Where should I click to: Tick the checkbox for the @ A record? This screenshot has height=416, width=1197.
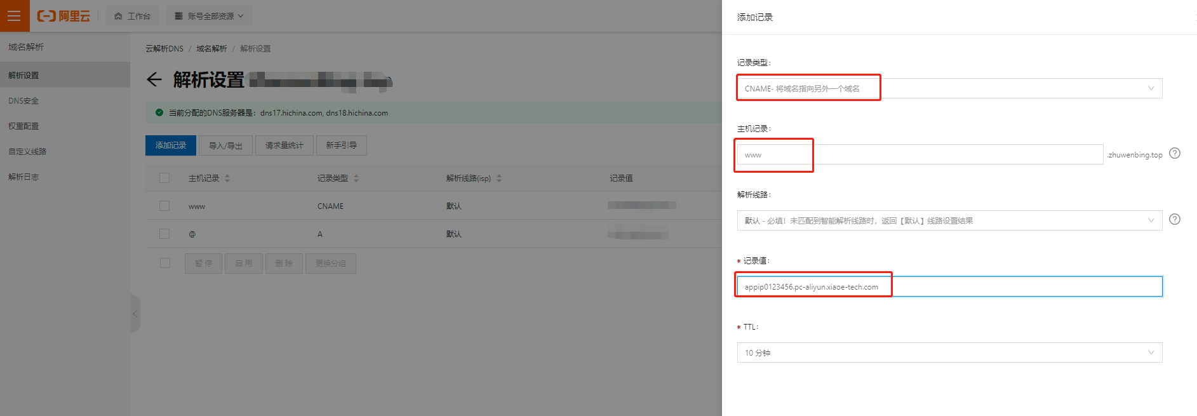[x=164, y=234]
